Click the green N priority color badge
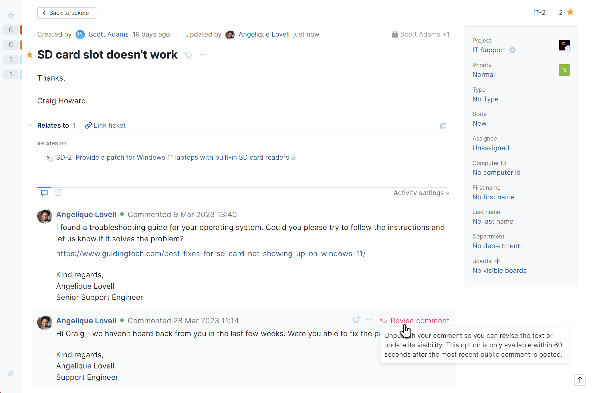The height and width of the screenshot is (393, 593). coord(564,70)
